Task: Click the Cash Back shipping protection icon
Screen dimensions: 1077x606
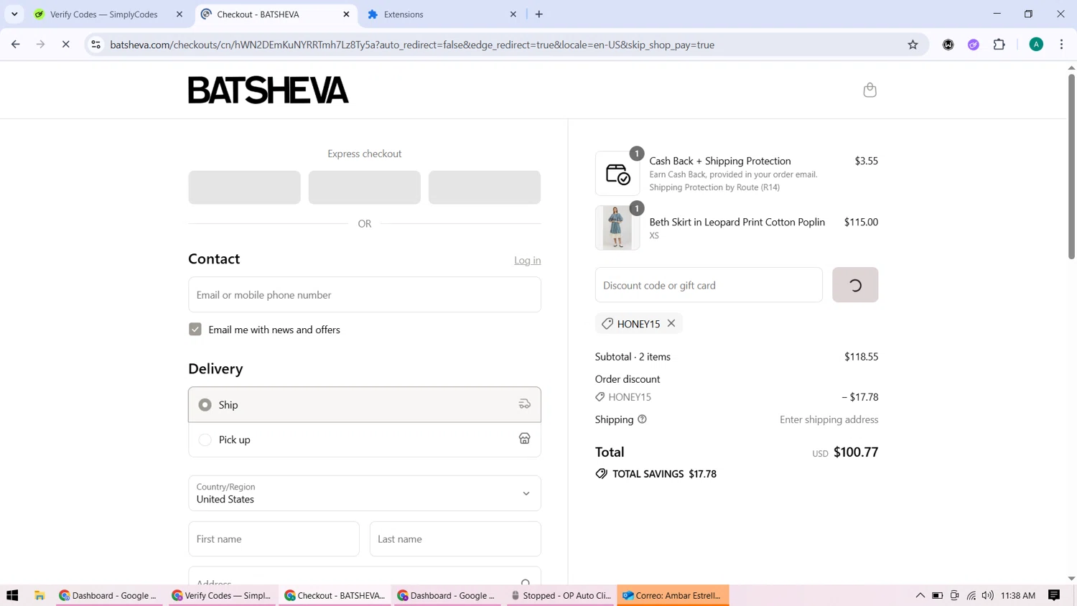Action: (617, 174)
